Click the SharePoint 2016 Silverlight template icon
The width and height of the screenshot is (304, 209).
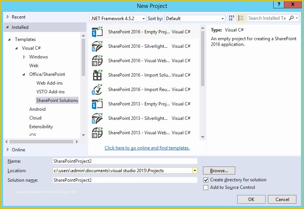(x=97, y=46)
